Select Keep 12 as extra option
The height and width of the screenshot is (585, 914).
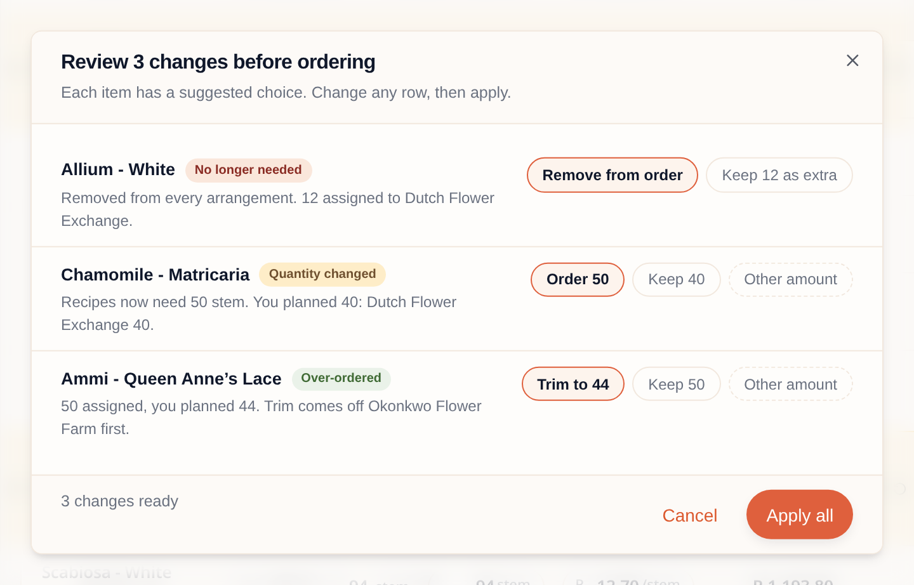pyautogui.click(x=779, y=175)
